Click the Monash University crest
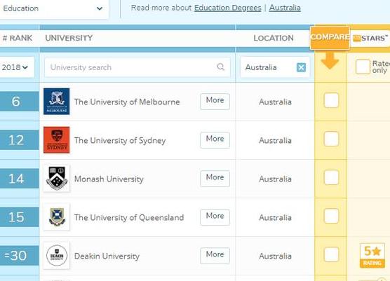The height and width of the screenshot is (281, 390). 56,179
